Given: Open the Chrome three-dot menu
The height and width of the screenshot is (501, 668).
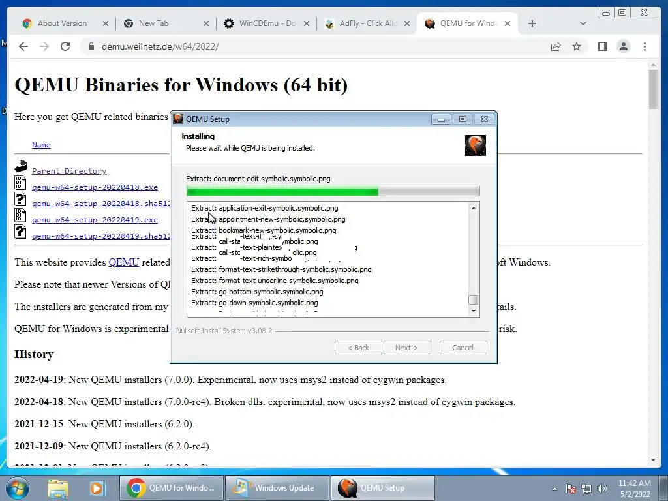Looking at the screenshot, I should tap(645, 46).
